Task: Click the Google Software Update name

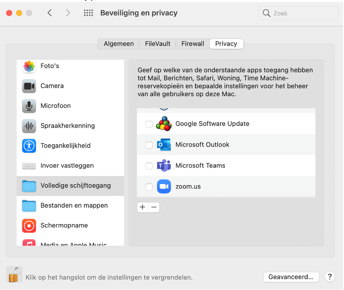Action: [x=212, y=124]
